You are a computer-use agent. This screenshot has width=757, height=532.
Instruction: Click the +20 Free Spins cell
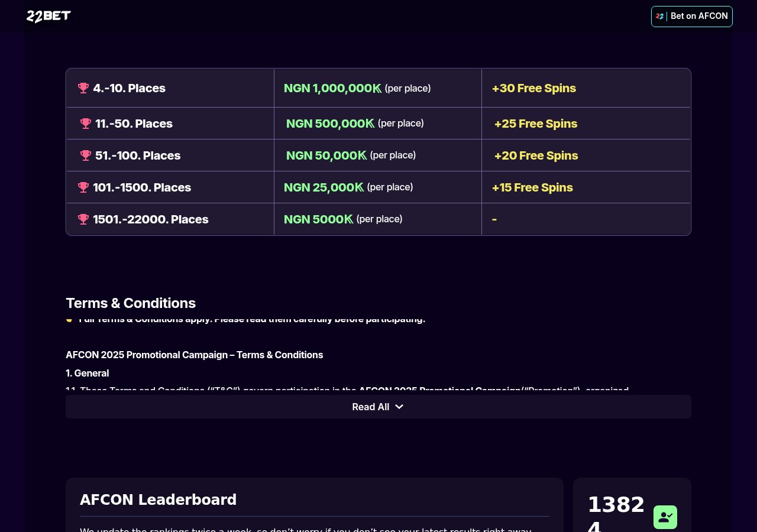(x=586, y=155)
